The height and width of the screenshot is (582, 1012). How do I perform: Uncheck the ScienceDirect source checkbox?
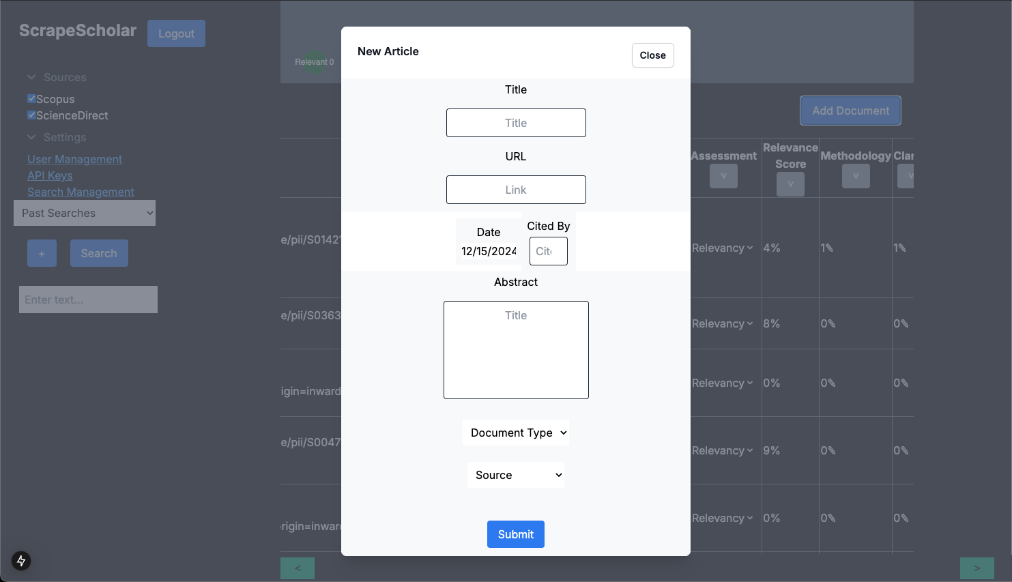(31, 115)
